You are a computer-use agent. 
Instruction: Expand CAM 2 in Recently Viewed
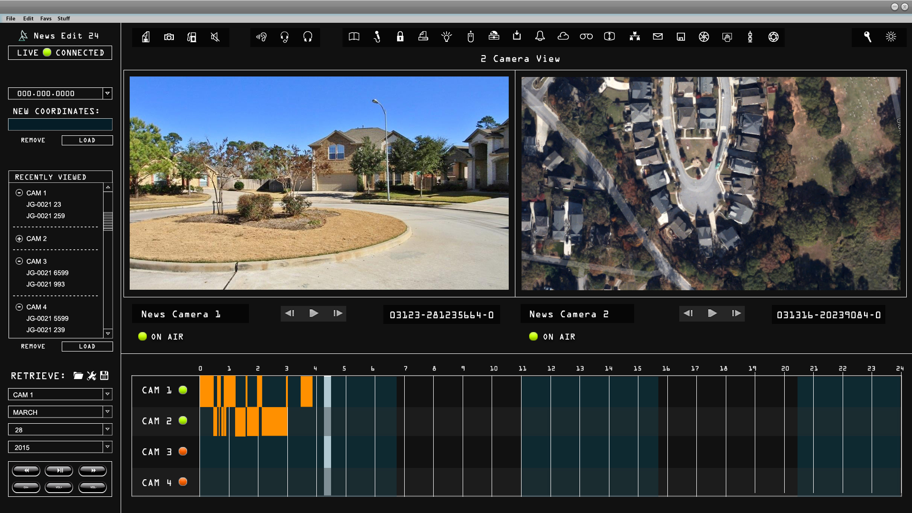click(x=19, y=238)
